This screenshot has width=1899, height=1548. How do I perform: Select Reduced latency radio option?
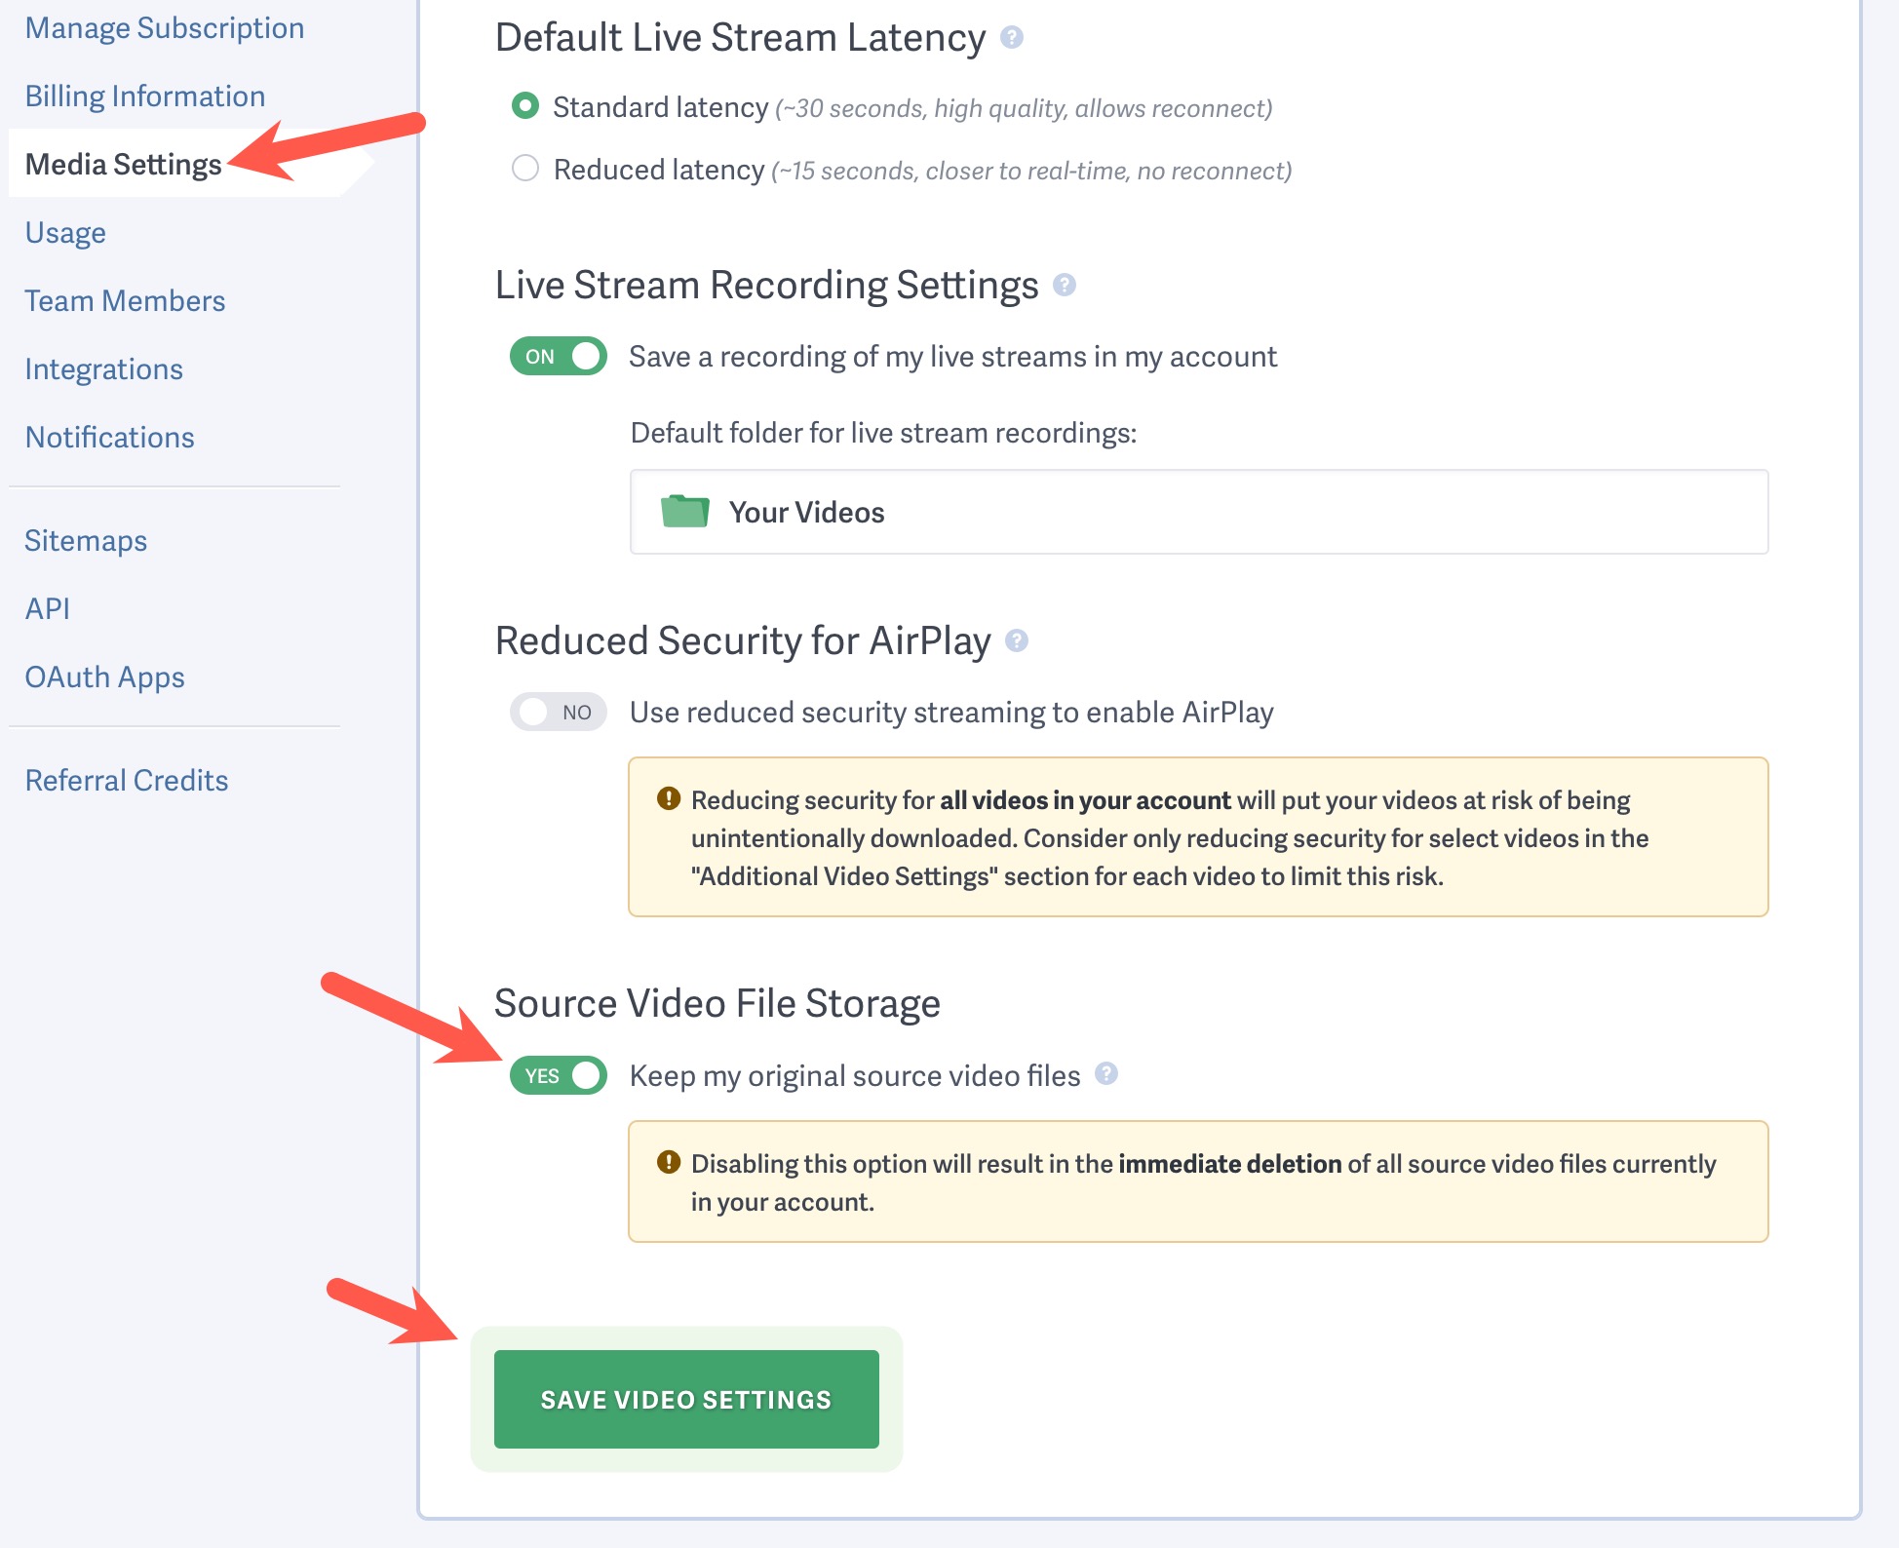525,169
